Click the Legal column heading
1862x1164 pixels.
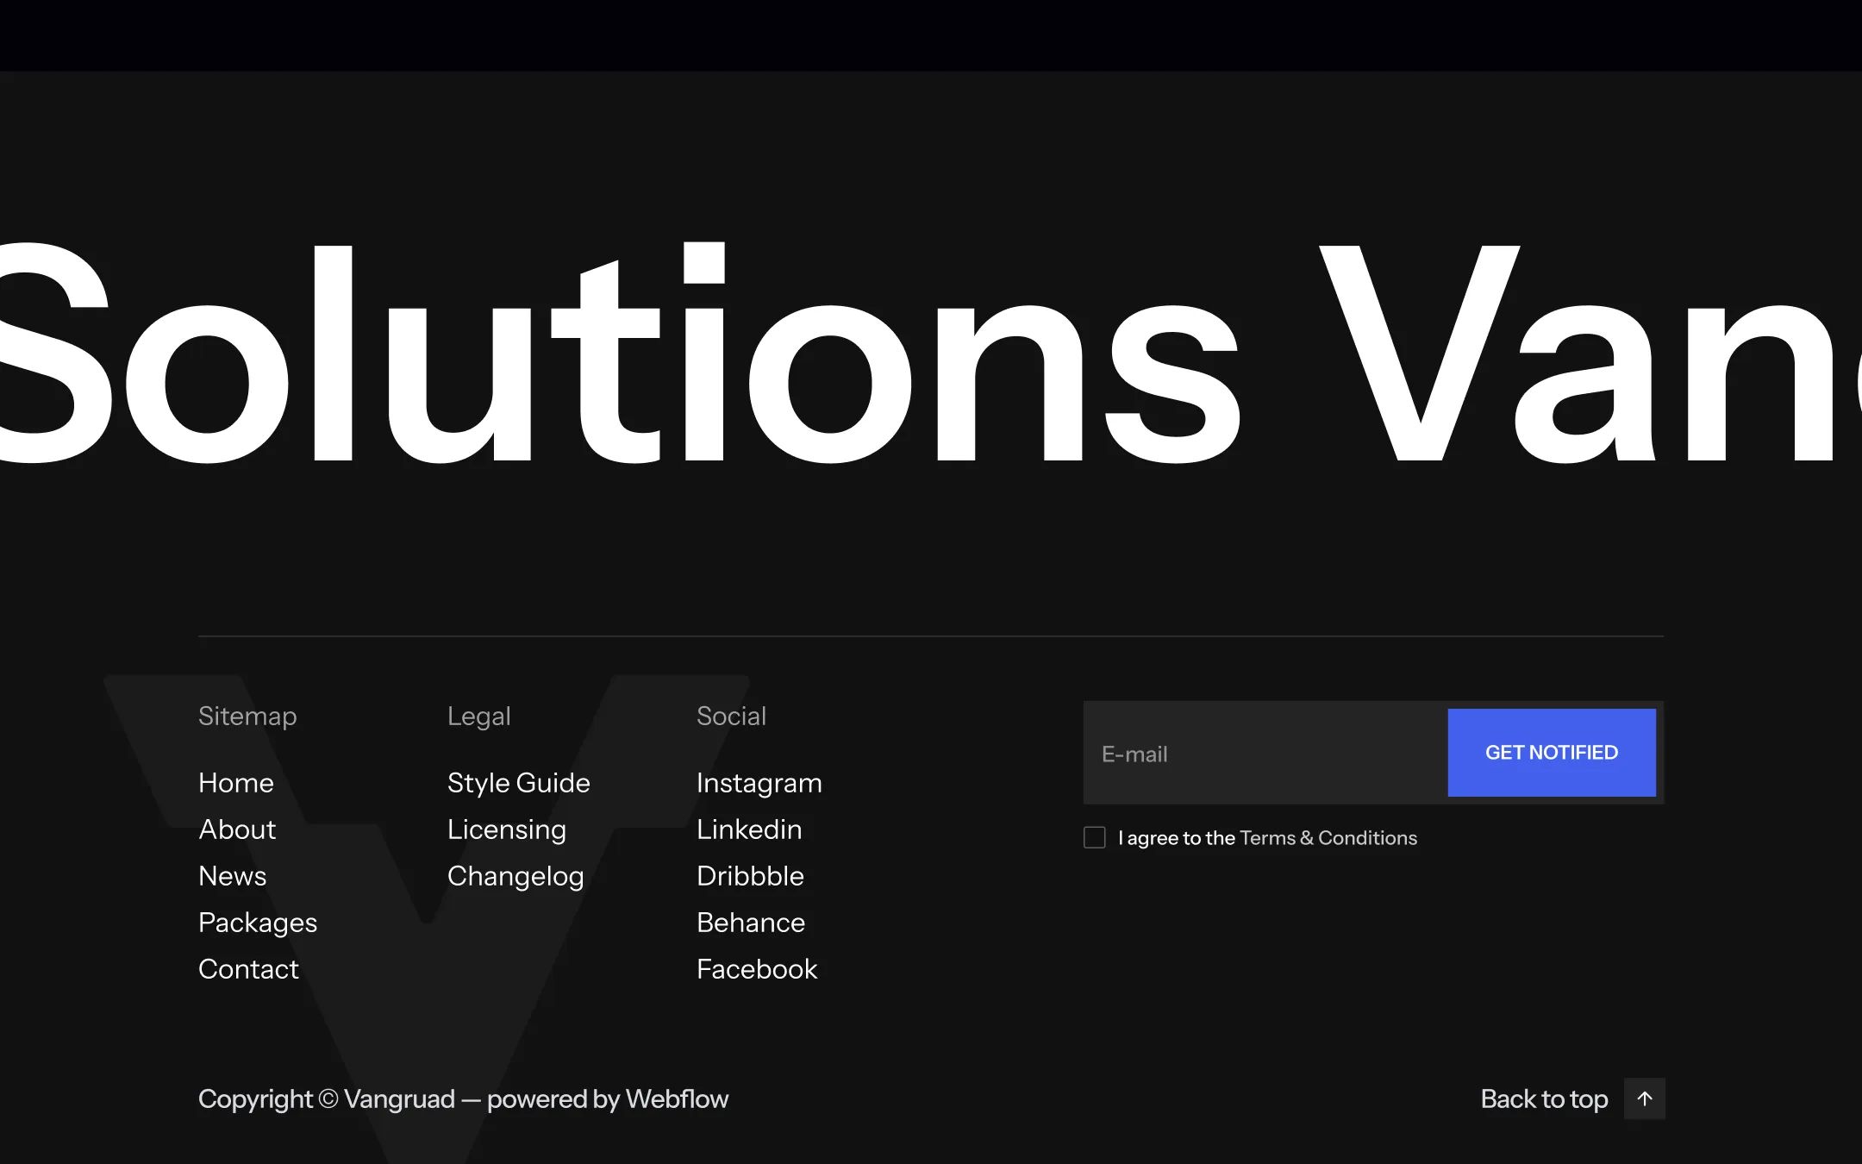[x=479, y=717]
